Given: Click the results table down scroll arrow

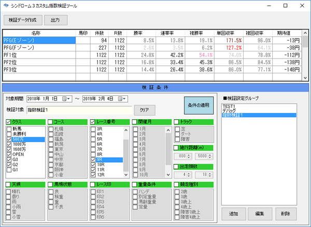Looking at the screenshot, I should pos(305,78).
